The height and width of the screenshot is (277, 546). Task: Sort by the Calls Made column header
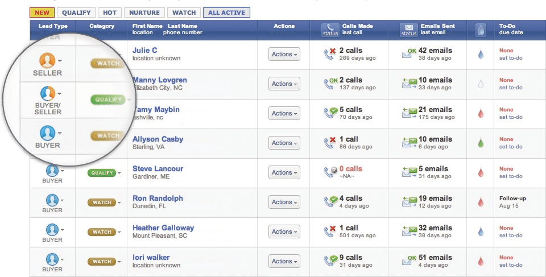coord(357,26)
